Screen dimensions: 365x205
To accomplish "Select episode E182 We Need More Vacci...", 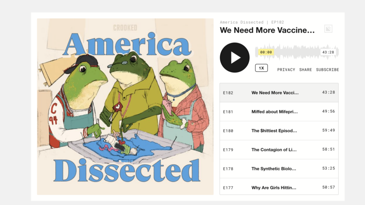I will pos(279,92).
